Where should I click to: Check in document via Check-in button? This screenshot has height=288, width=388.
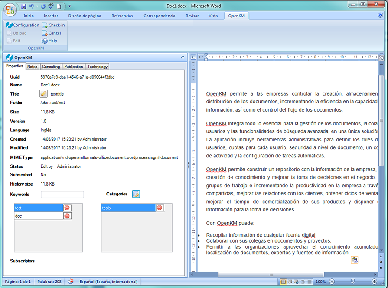[53, 25]
